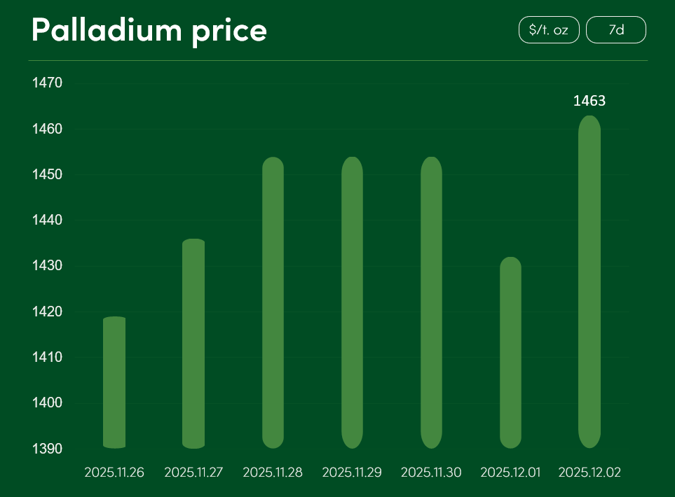Click the 2025.12.02 date label
Image resolution: width=675 pixels, height=497 pixels.
click(589, 472)
